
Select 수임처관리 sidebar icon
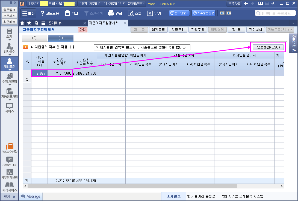(x=10, y=76)
